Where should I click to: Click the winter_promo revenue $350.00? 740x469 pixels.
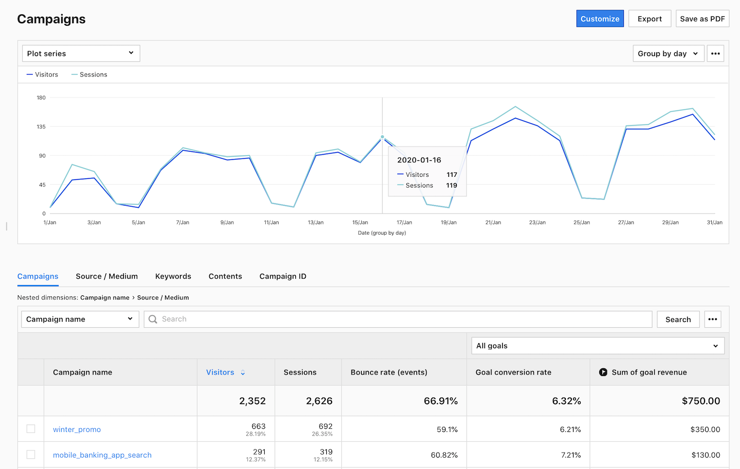click(x=705, y=429)
